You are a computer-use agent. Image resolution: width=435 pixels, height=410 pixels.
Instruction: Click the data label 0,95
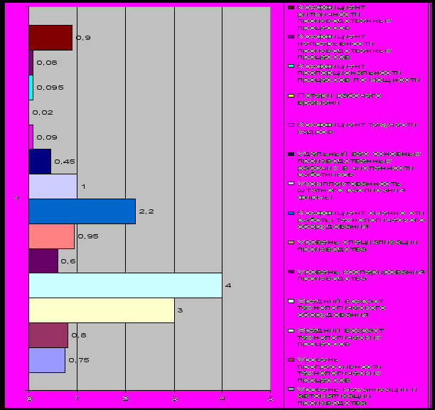point(88,236)
